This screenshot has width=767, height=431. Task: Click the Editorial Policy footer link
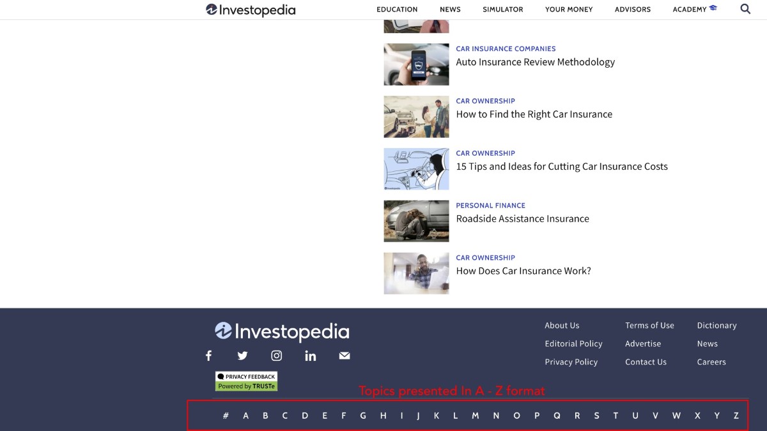pyautogui.click(x=573, y=344)
